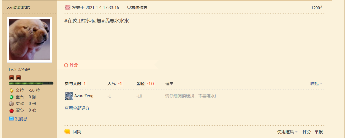This screenshot has height=138, width=345.
Task: Click the red circle icon beside 评分 header
Action: [x=66, y=65]
